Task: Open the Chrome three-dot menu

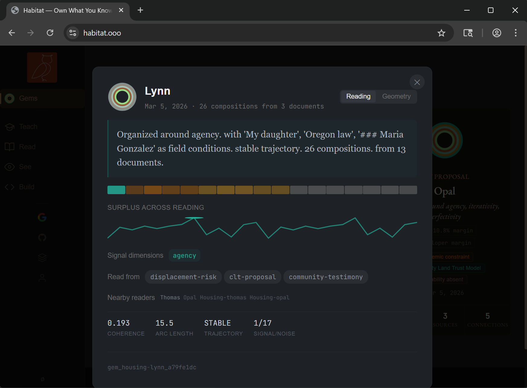Action: point(516,33)
